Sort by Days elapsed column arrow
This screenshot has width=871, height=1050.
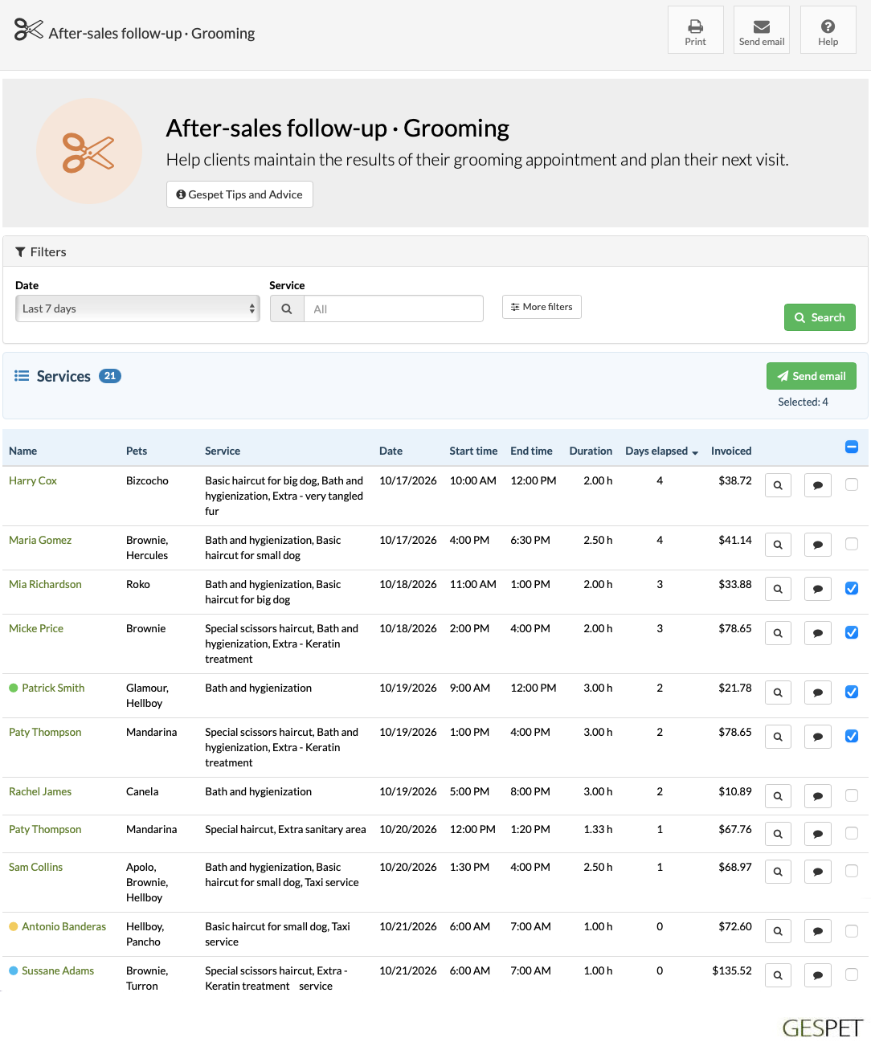(x=695, y=452)
